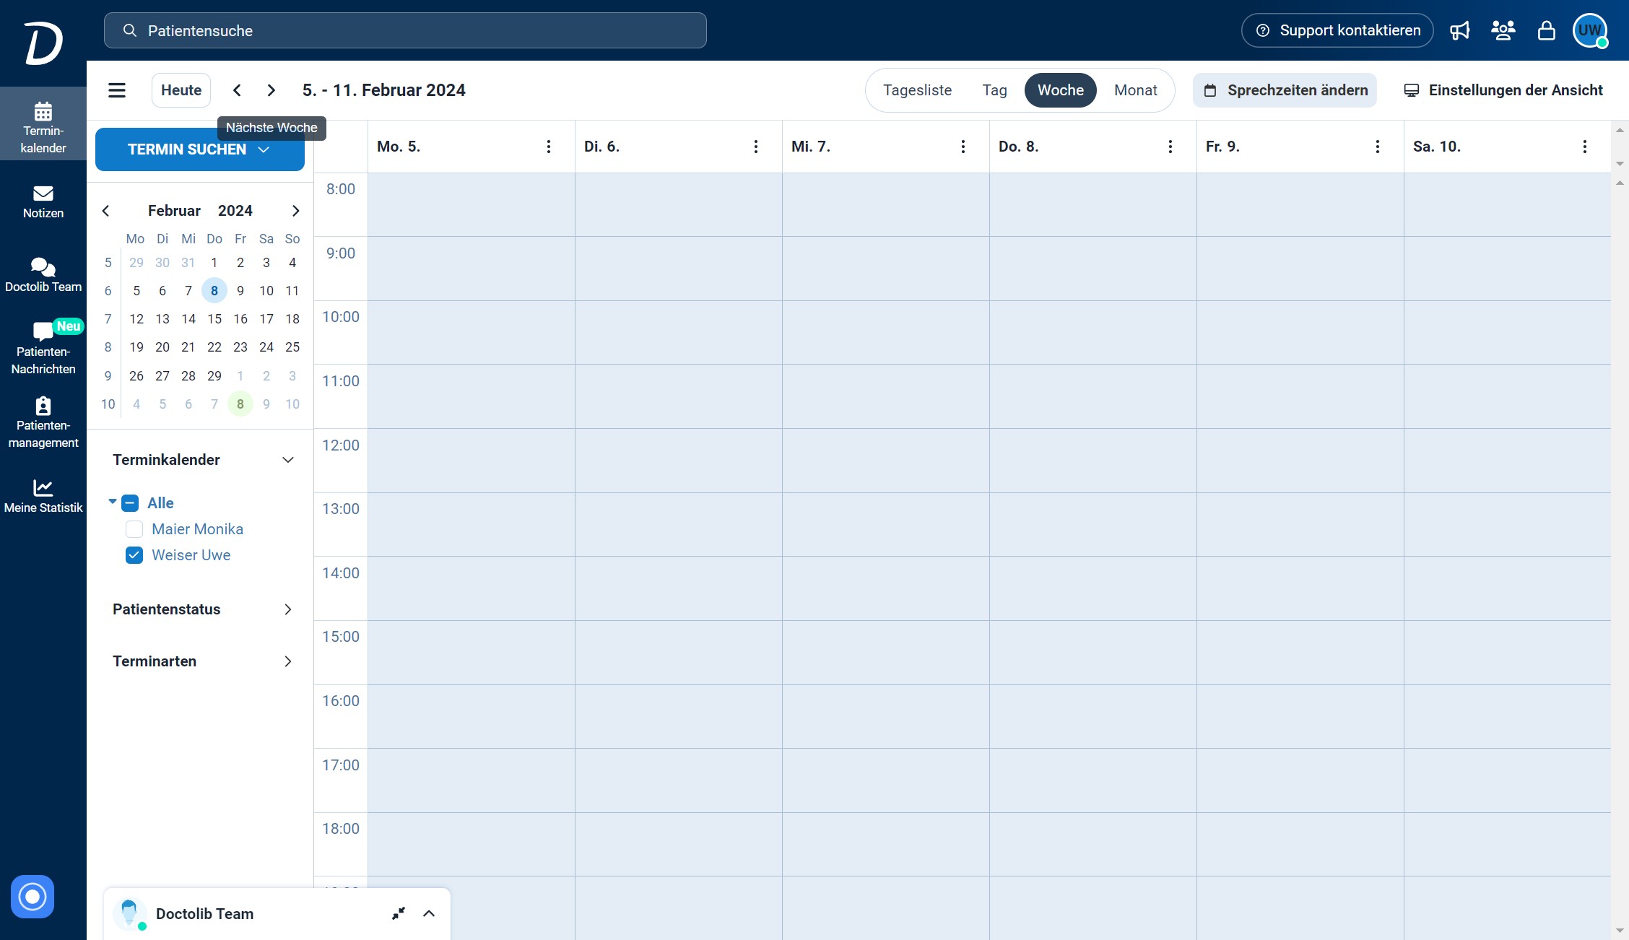Select February 14 in mini calendar

pos(188,319)
